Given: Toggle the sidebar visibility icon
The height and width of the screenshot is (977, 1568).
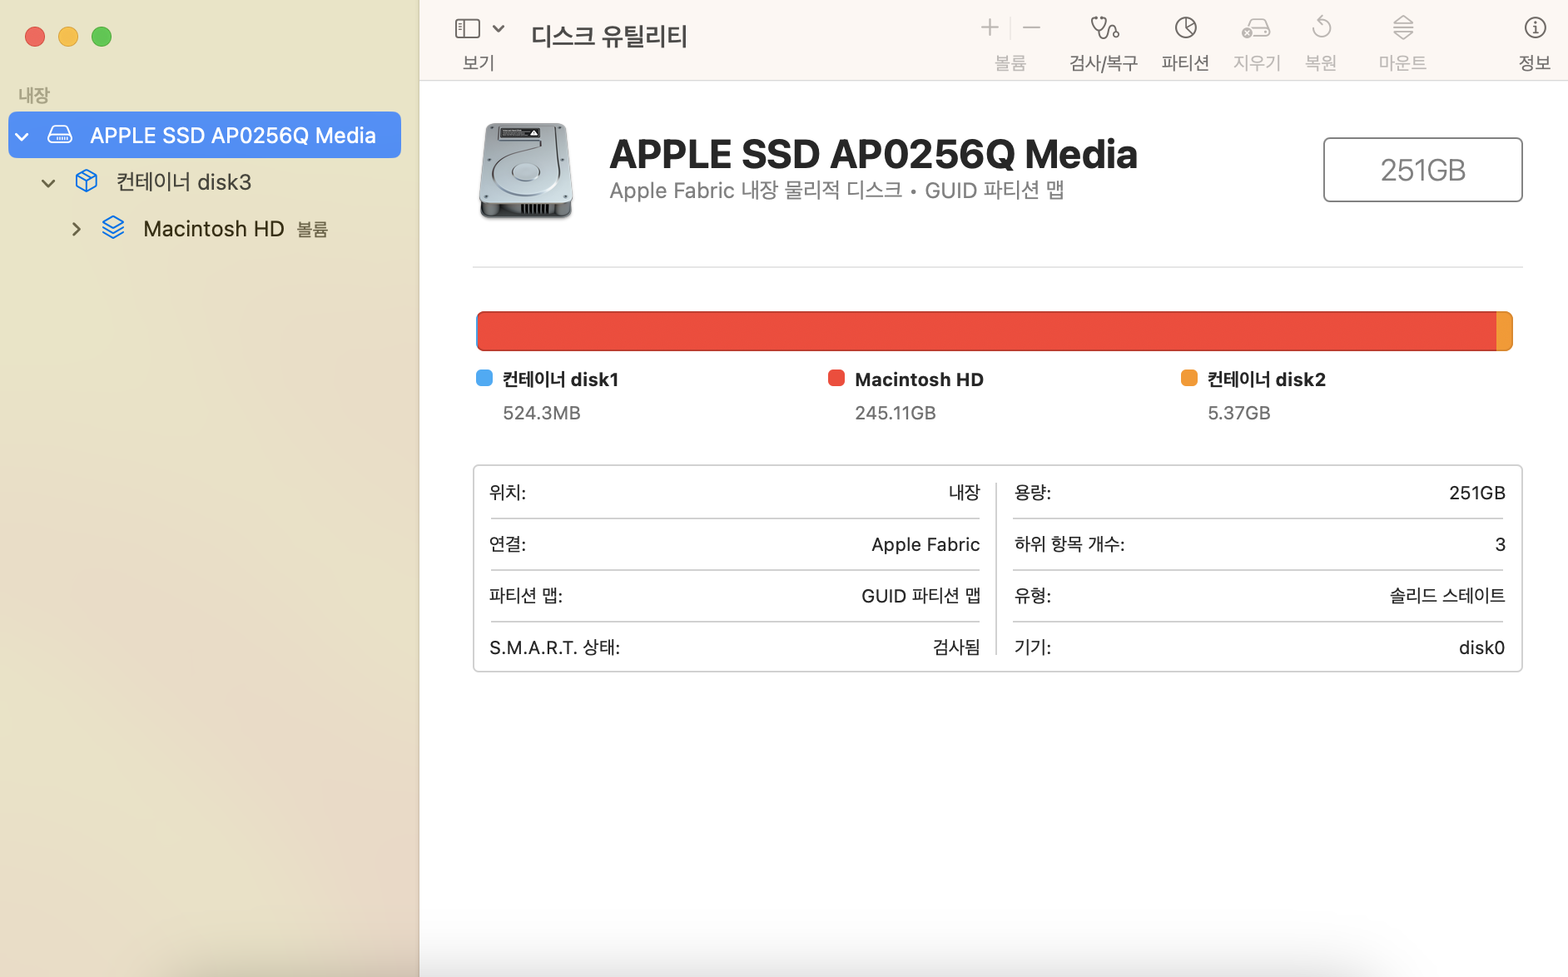Looking at the screenshot, I should 467,27.
